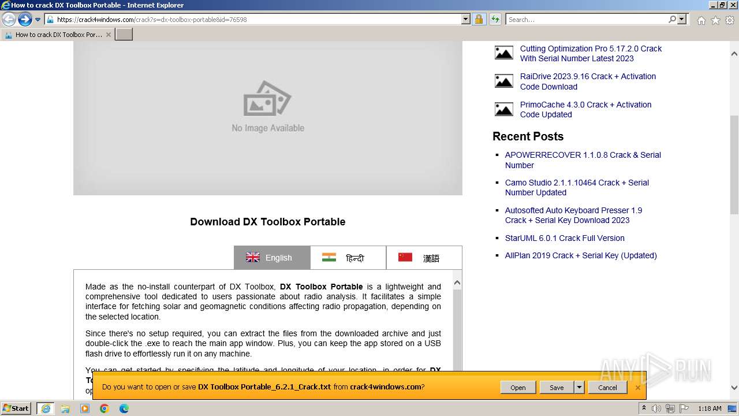Image resolution: width=739 pixels, height=416 pixels.
Task: Click thumbnail icon beside RaiDrive post
Action: 504,81
